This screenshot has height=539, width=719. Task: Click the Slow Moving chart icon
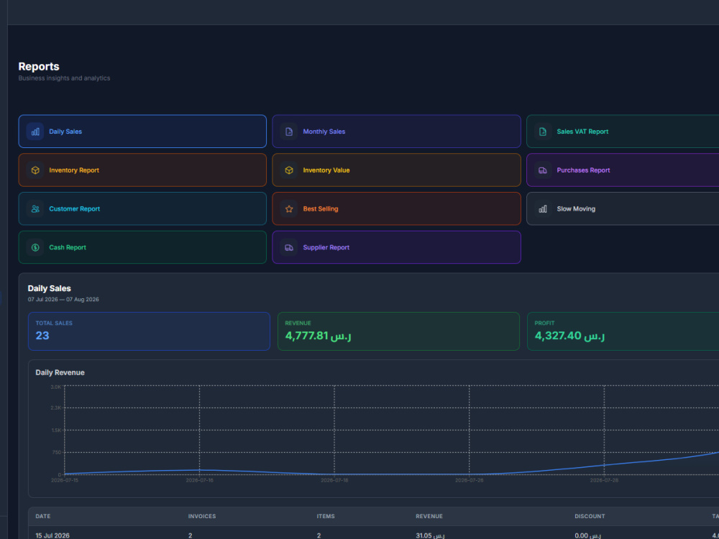point(543,208)
